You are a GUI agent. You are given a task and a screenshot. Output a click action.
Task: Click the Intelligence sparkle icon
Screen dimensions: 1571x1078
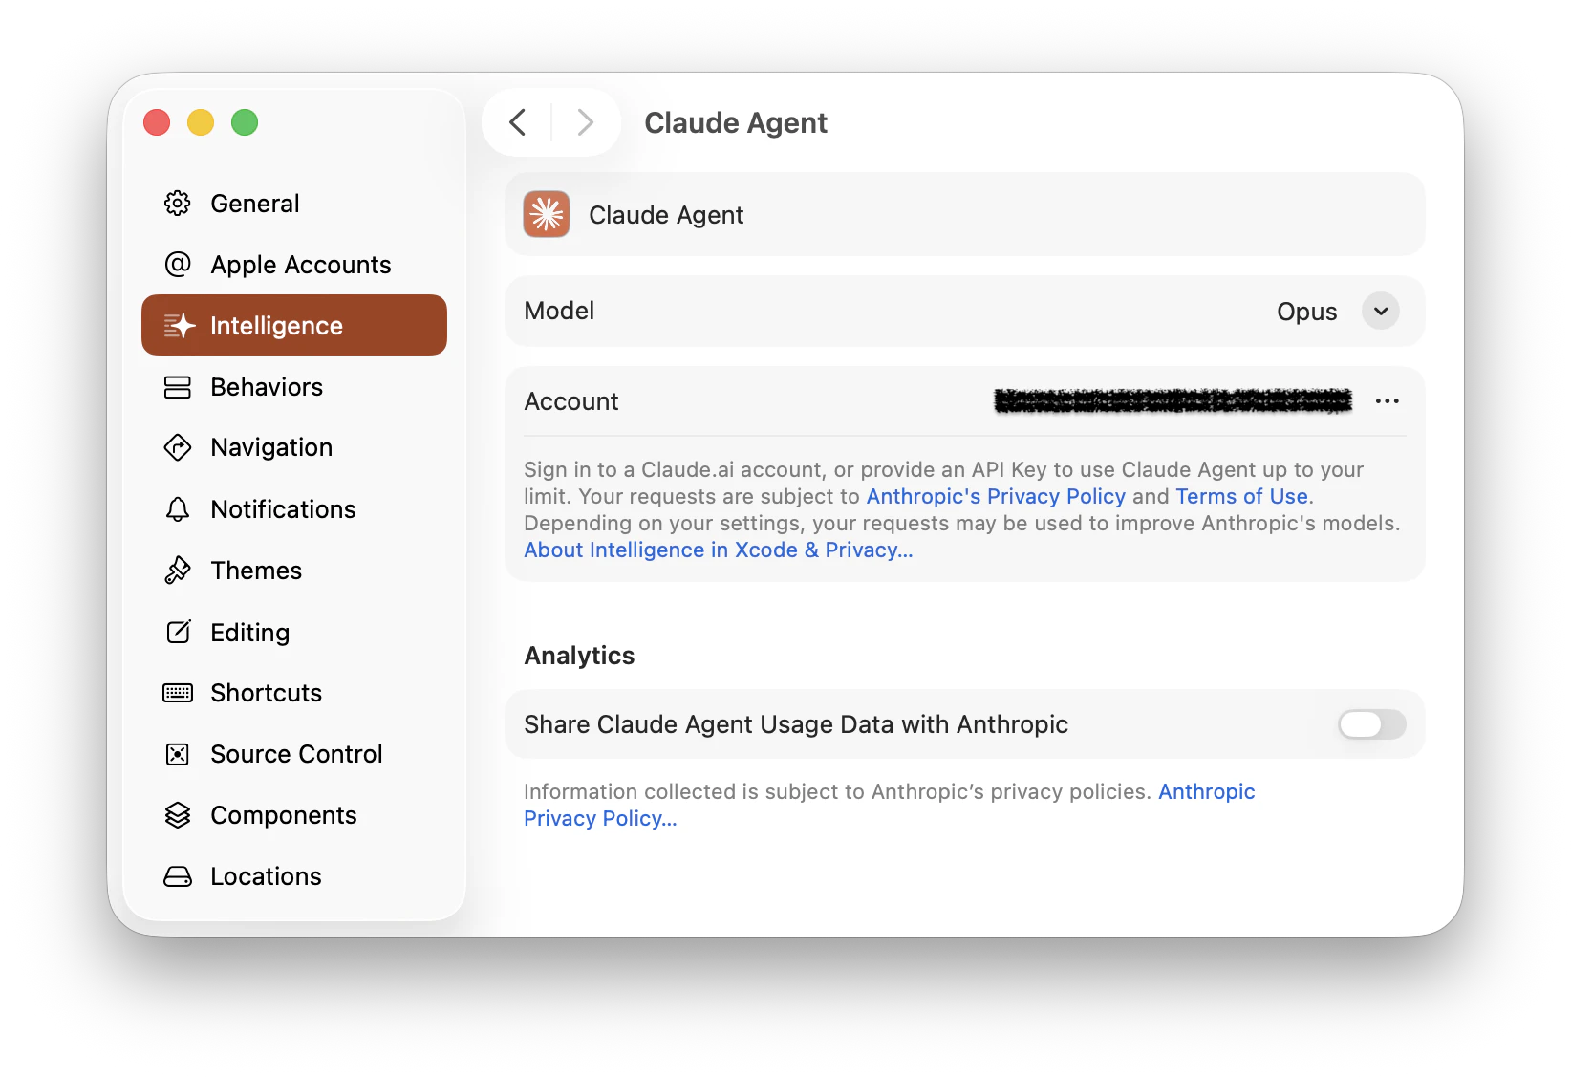click(x=179, y=326)
